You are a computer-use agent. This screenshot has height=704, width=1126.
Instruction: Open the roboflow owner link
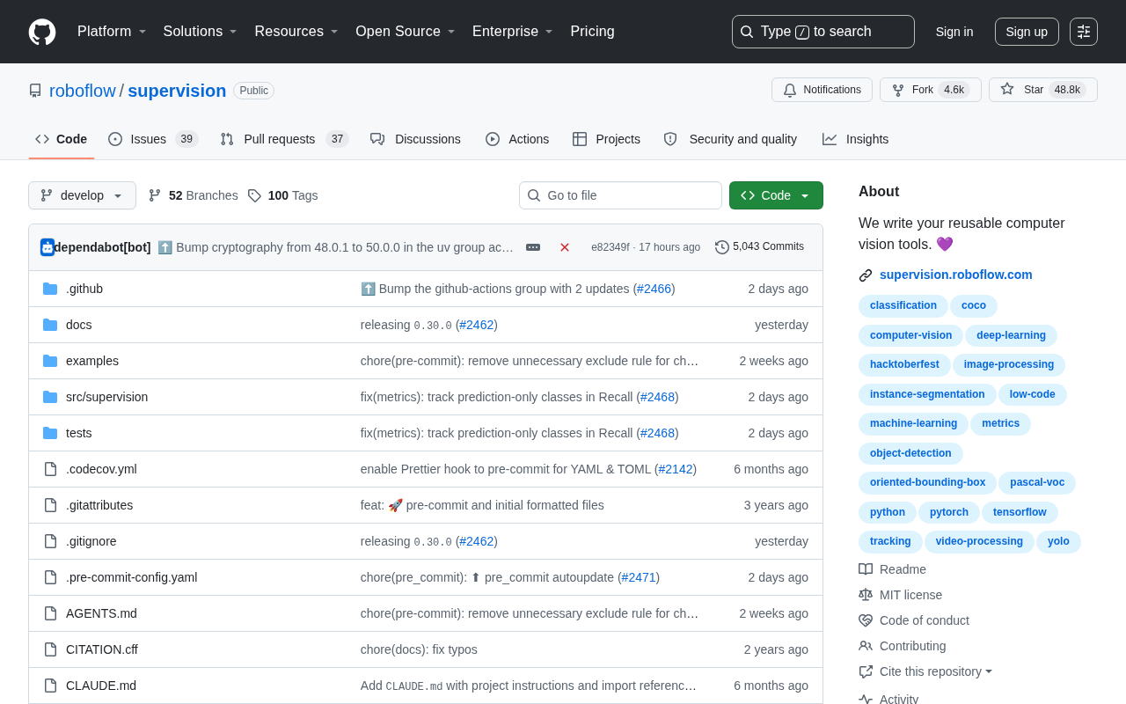tap(83, 91)
